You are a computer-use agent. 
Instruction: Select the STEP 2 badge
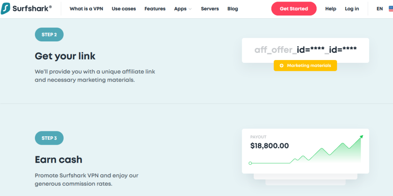[49, 34]
